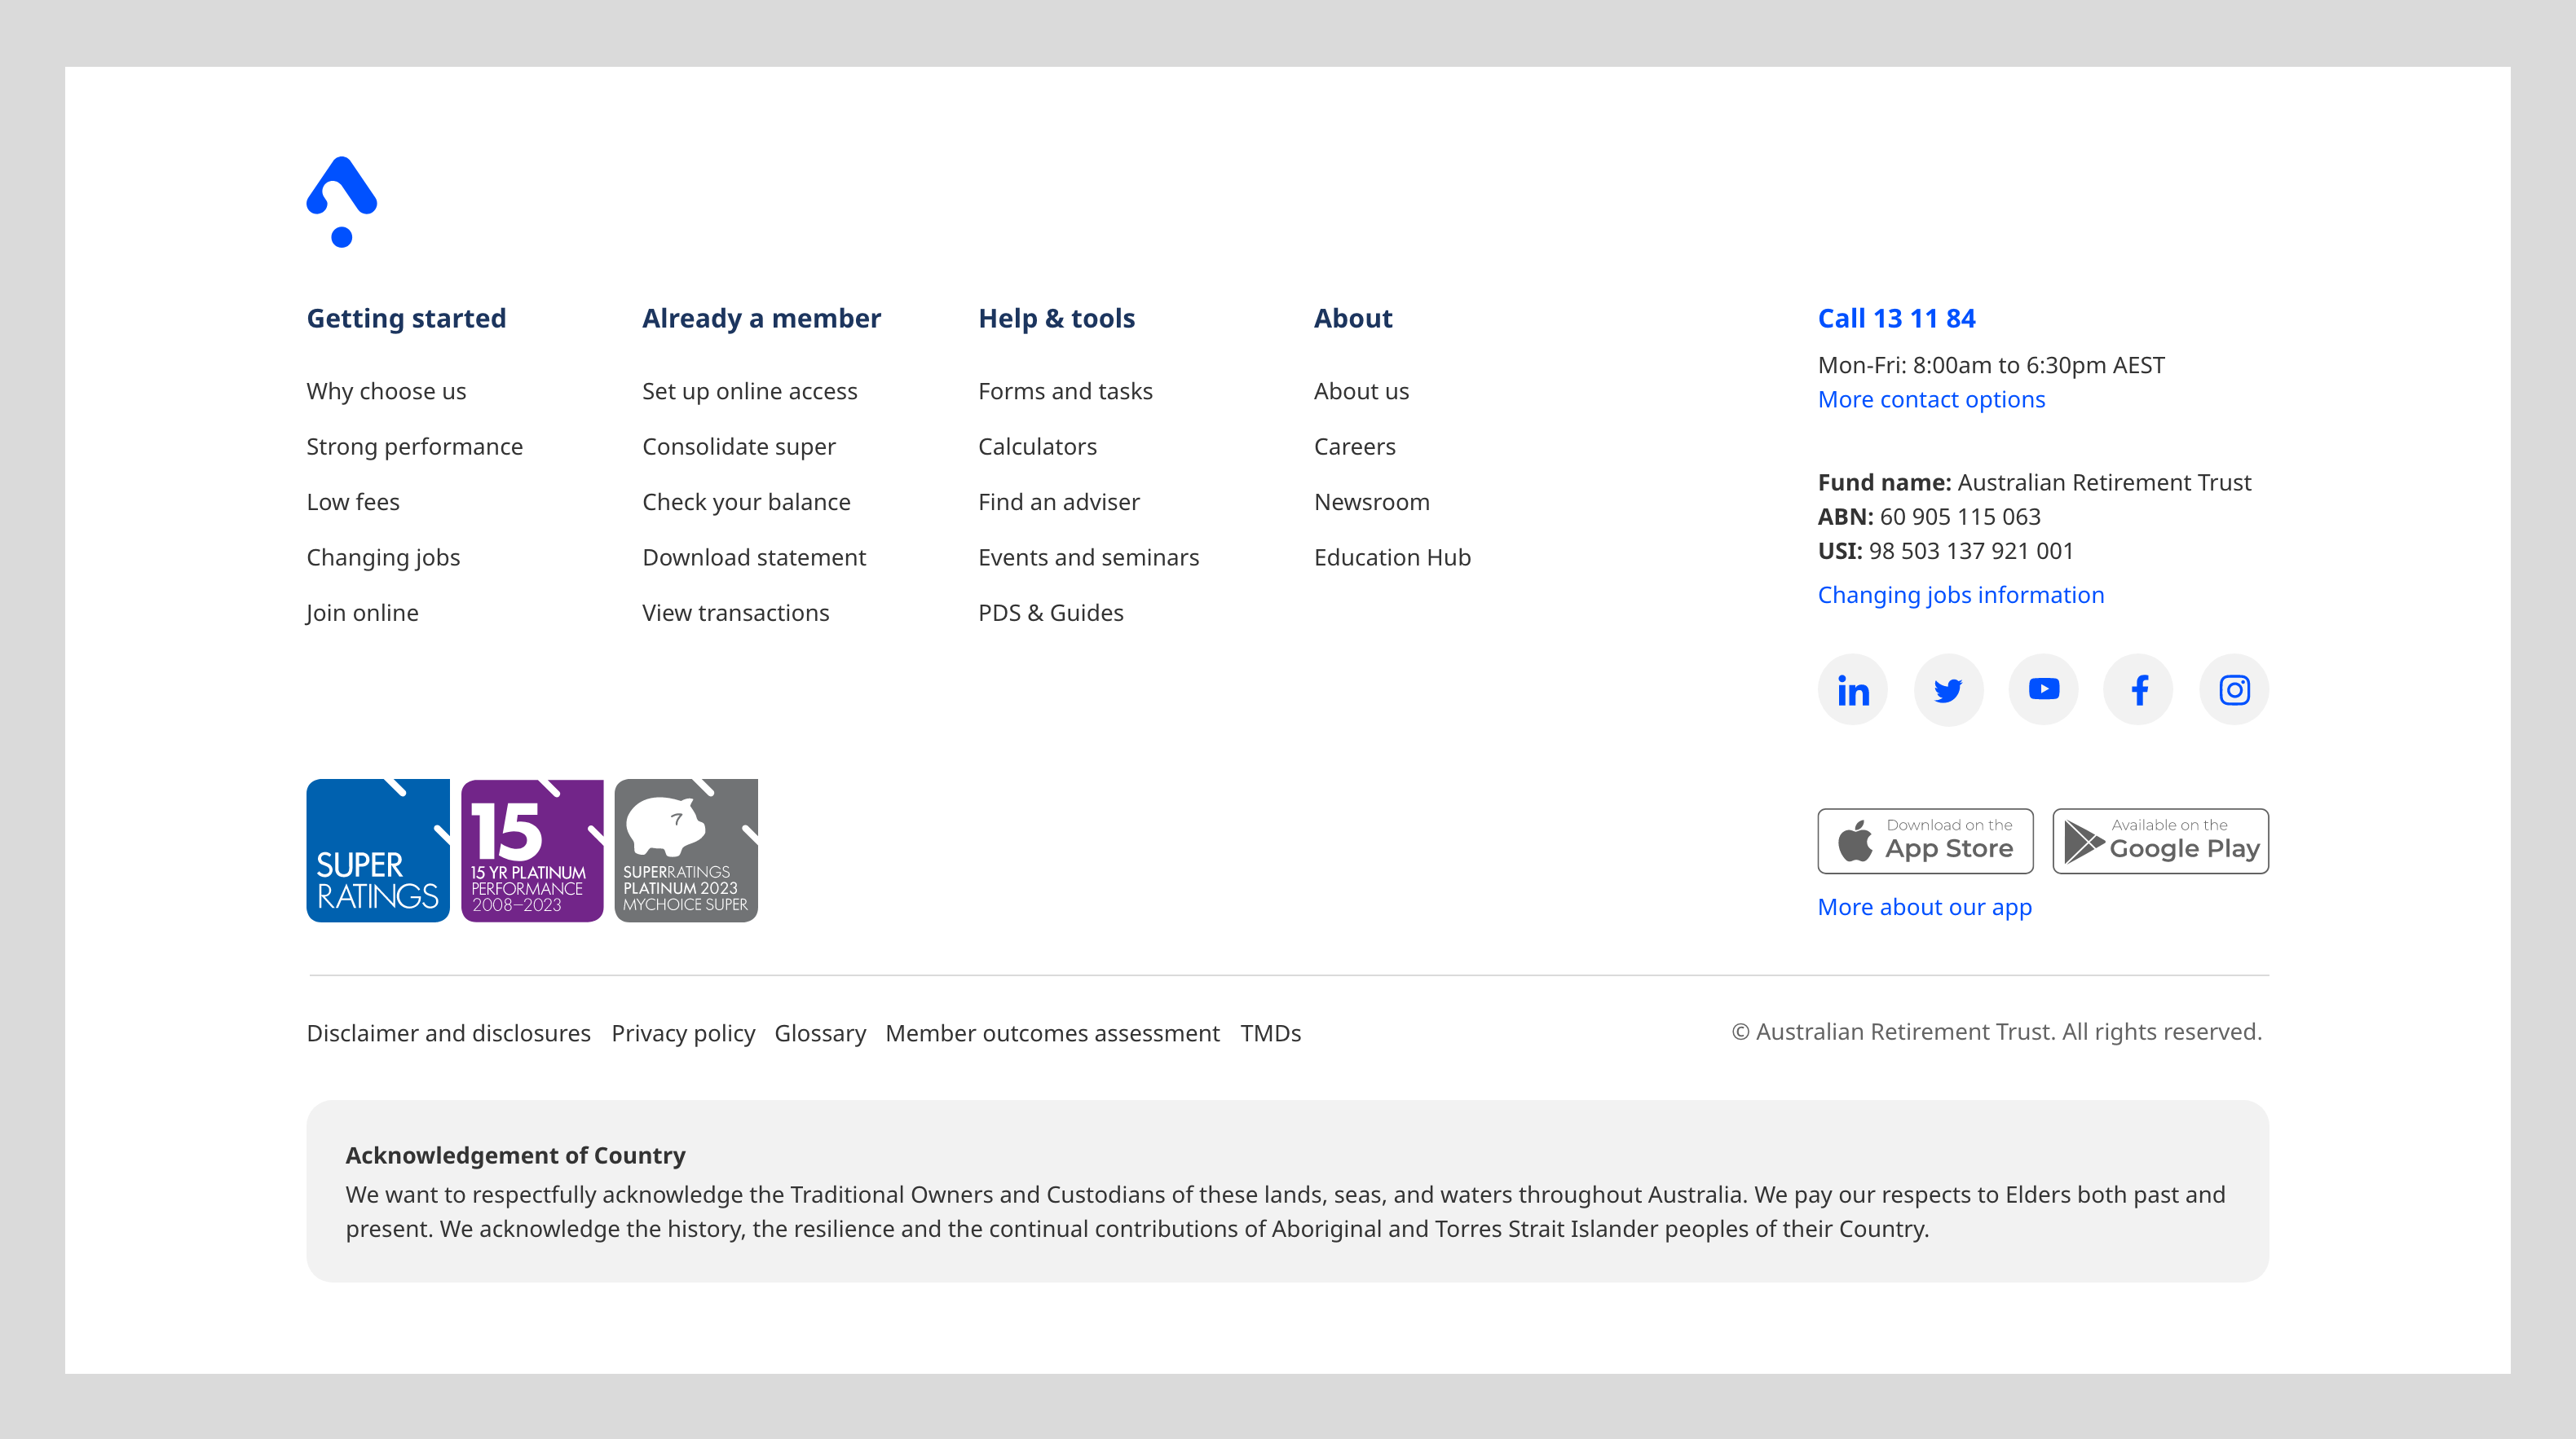Open Careers link
The width and height of the screenshot is (2576, 1439).
pos(1354,447)
